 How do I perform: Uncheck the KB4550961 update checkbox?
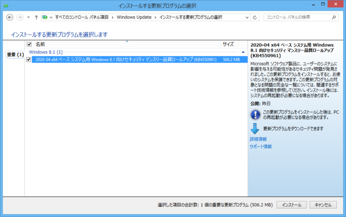click(x=29, y=59)
